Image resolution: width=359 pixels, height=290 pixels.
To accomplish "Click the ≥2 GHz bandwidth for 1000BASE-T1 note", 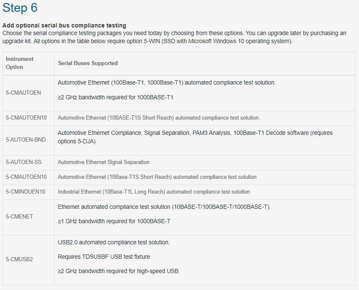I will 115,97.
